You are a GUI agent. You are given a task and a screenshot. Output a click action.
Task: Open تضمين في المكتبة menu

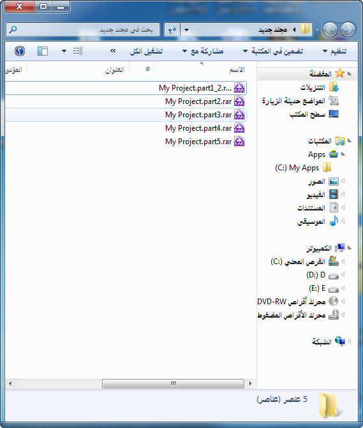(273, 51)
